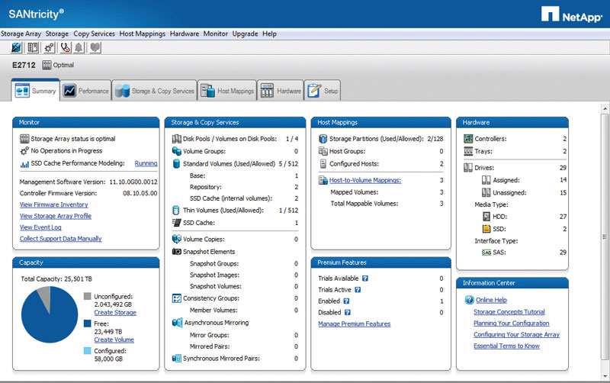This screenshot has width=610, height=383.
Task: Click the help icon next to Enabled
Action: click(x=346, y=301)
